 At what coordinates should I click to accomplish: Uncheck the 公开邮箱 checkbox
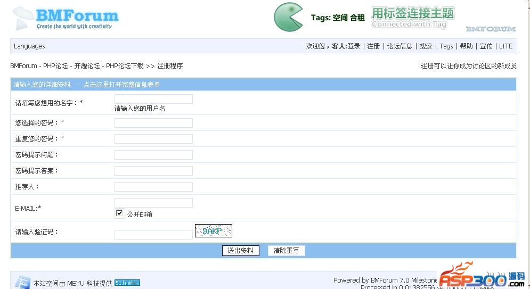tap(119, 213)
